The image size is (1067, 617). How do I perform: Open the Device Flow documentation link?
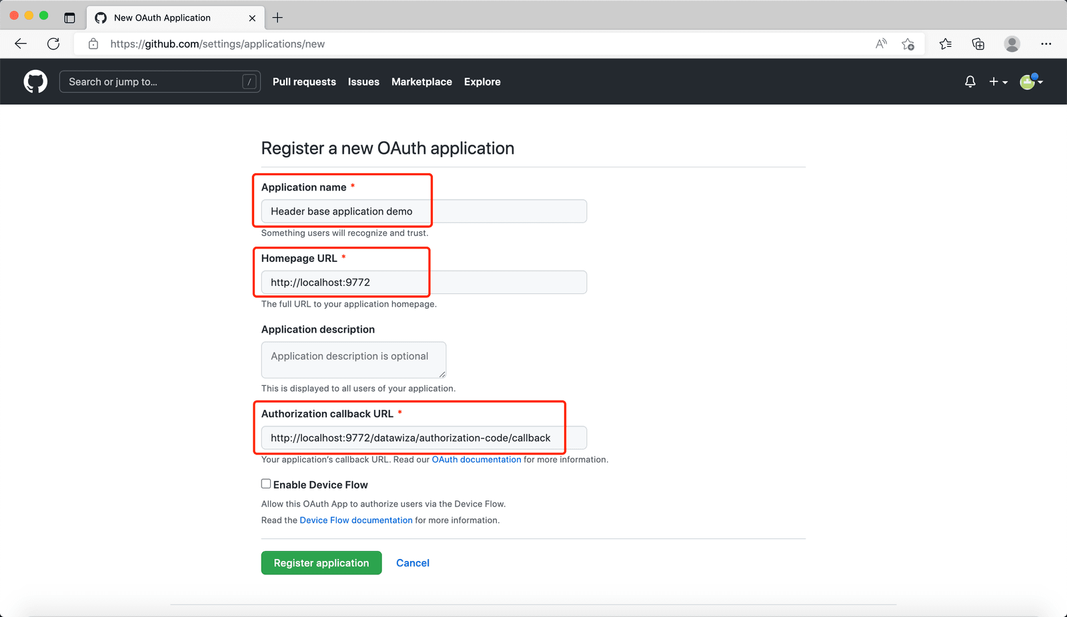tap(356, 520)
